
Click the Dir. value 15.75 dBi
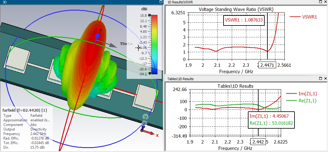(37, 147)
